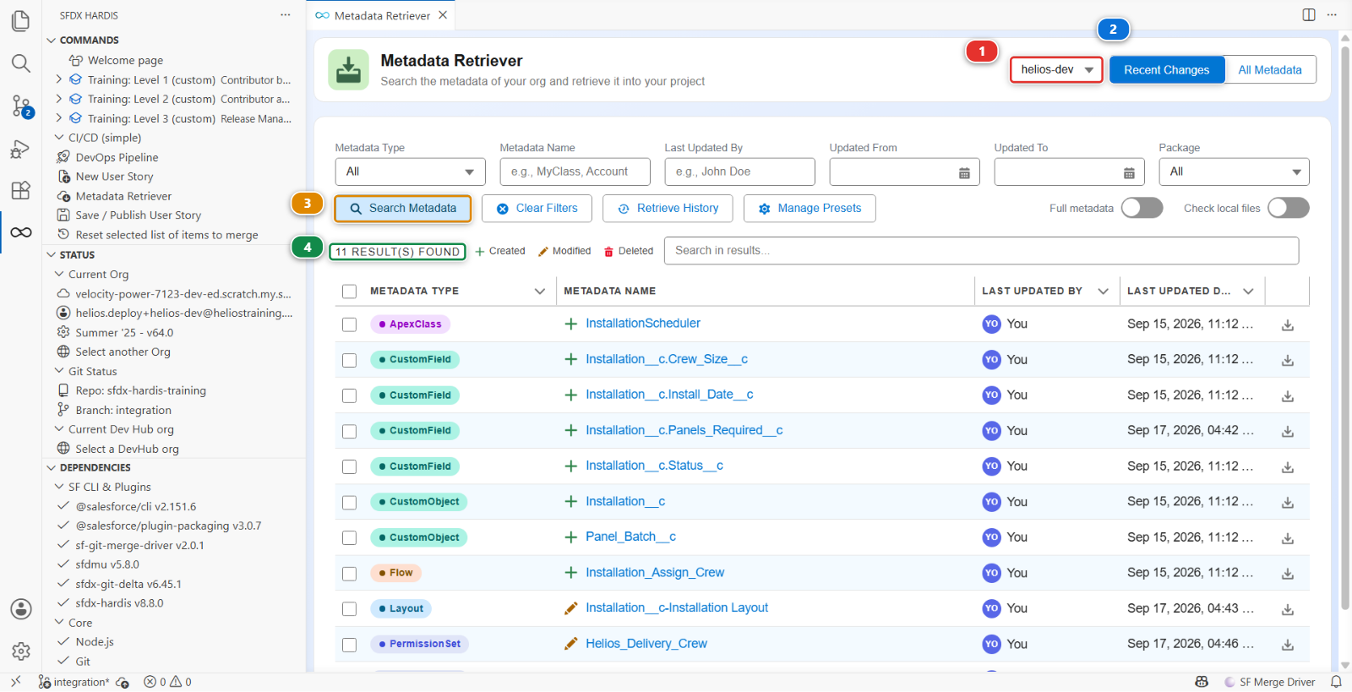Image resolution: width=1352 pixels, height=692 pixels.
Task: Click the Metadata Name input field
Action: click(575, 172)
